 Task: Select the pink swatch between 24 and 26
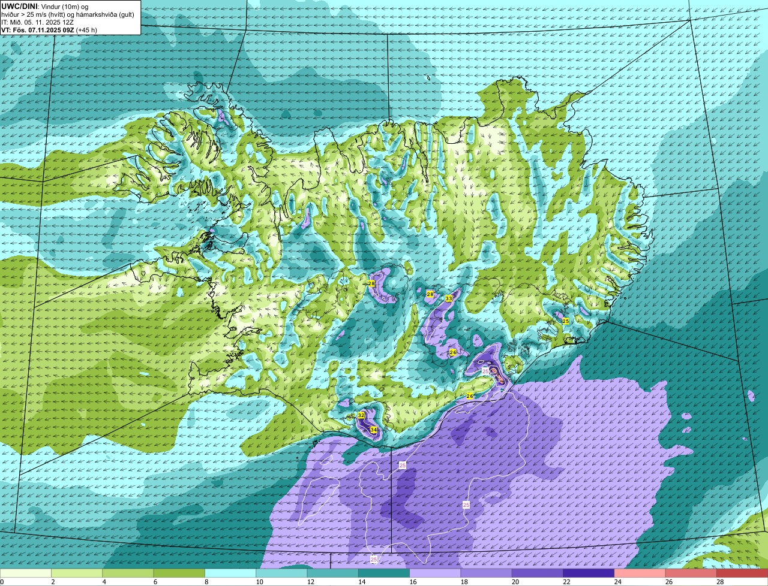click(x=640, y=573)
